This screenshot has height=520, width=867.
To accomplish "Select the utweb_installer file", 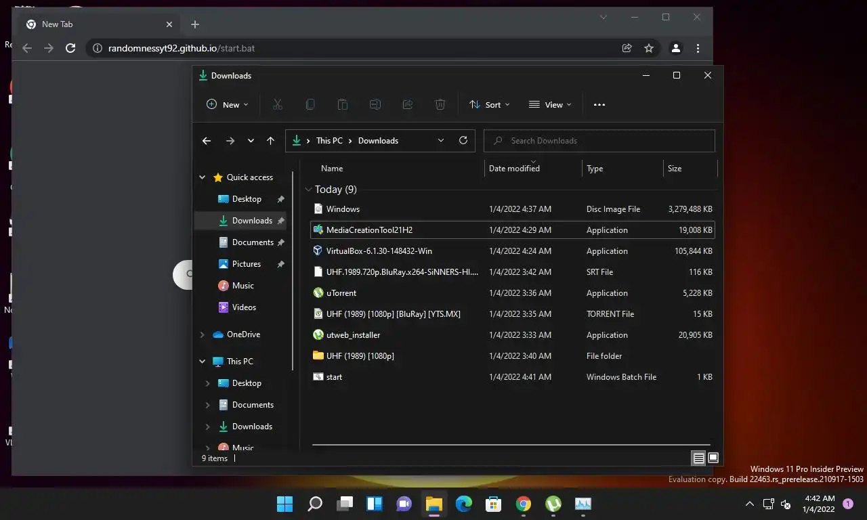I will [513, 335].
